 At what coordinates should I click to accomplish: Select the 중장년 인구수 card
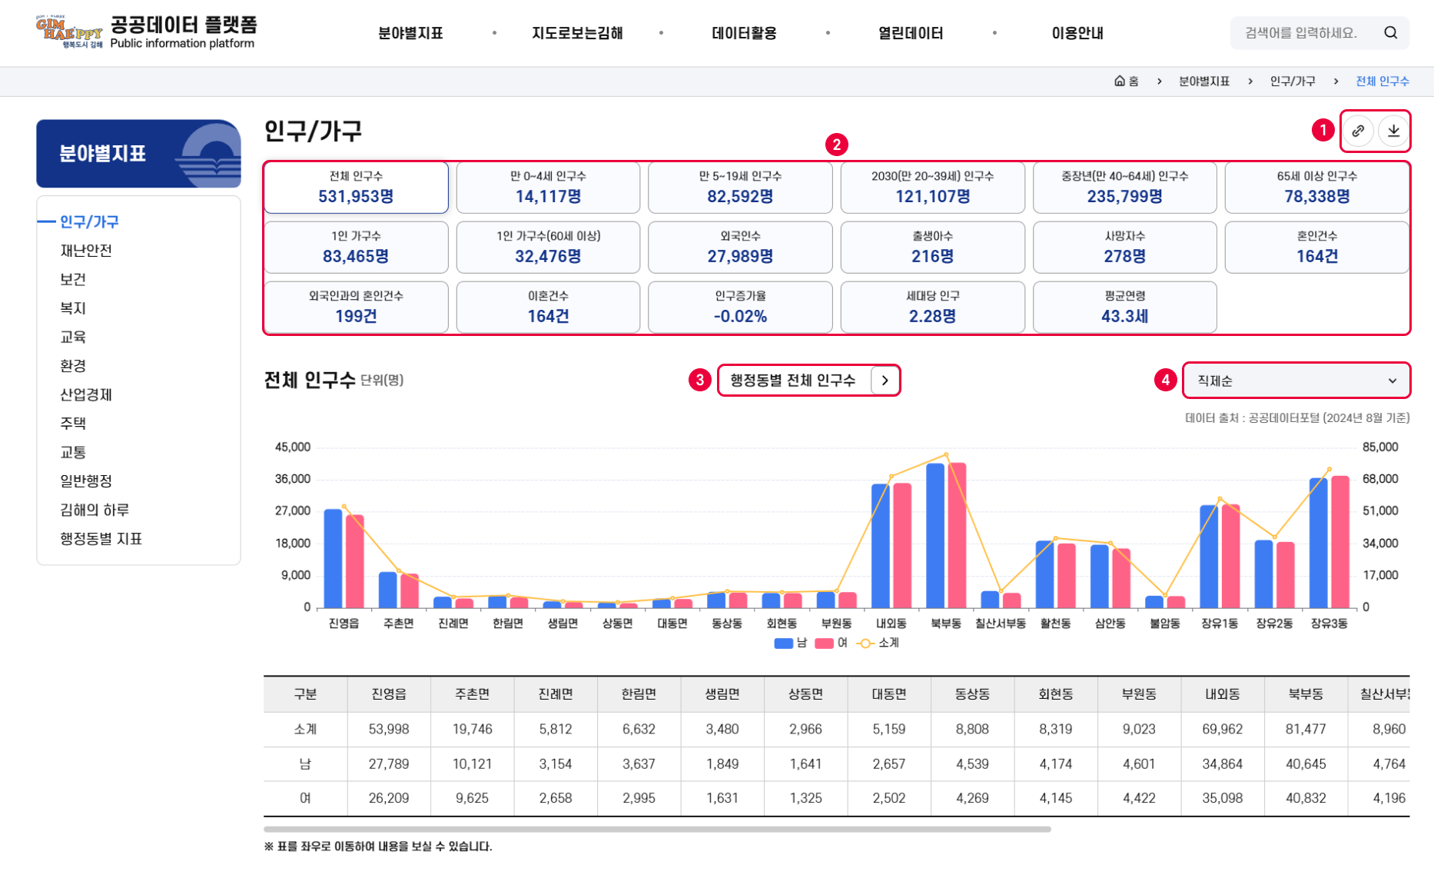(1124, 187)
